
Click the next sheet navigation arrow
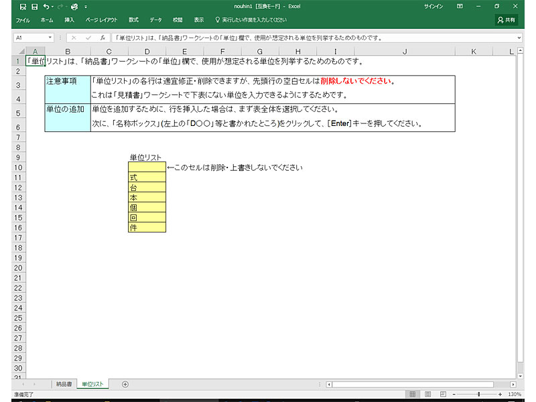click(x=34, y=384)
